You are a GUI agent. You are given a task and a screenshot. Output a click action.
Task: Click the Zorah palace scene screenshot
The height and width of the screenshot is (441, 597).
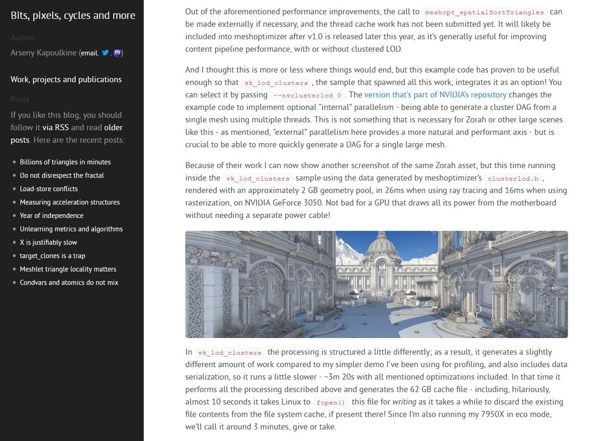pyautogui.click(x=376, y=284)
